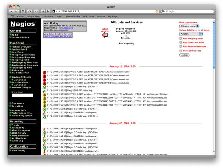
Task: Open View Config in Configuration section
Action: 18,150
